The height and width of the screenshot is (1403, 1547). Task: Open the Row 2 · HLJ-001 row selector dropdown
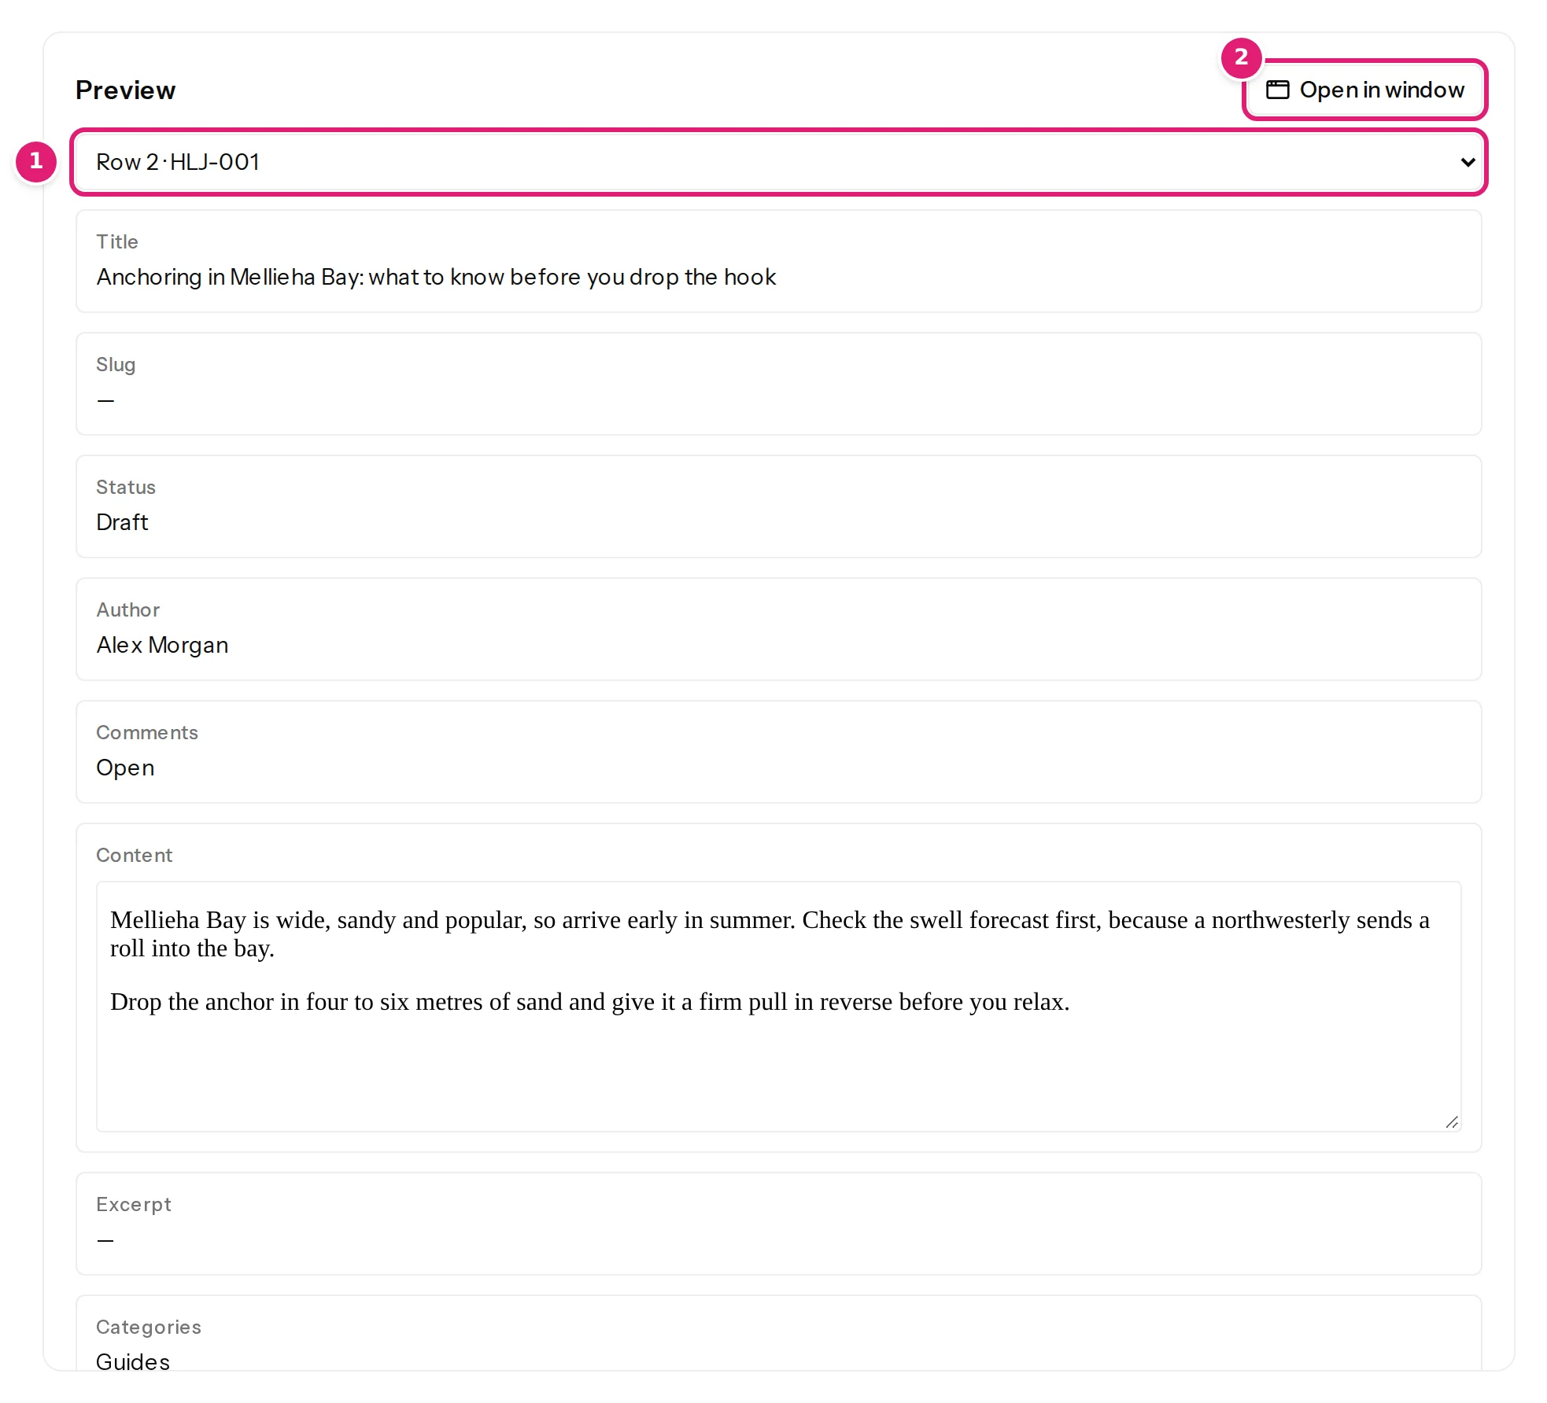(x=778, y=162)
